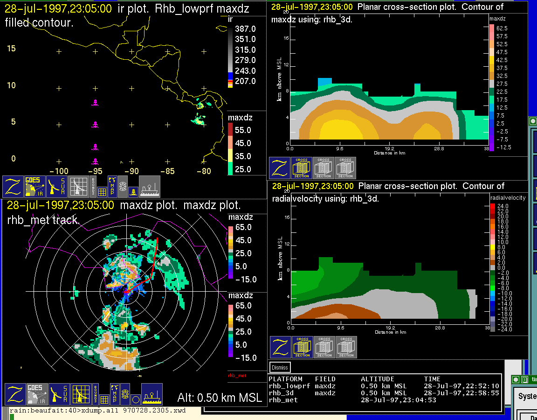The height and width of the screenshot is (420, 537).
Task: Click the middle gray Cross Section icon under the maxdz contour
Action: point(324,168)
